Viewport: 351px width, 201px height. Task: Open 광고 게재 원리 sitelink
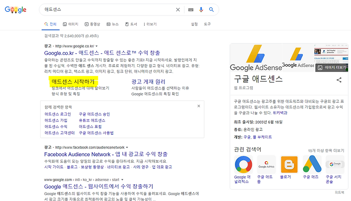pyautogui.click(x=148, y=82)
